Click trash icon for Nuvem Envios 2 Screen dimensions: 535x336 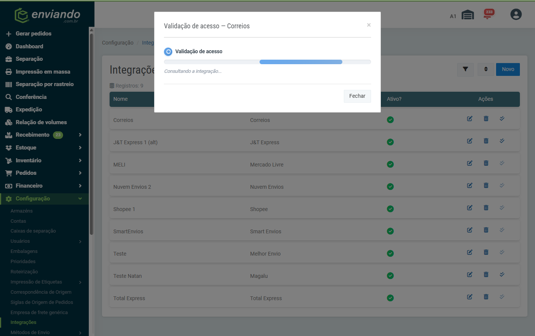[486, 185]
